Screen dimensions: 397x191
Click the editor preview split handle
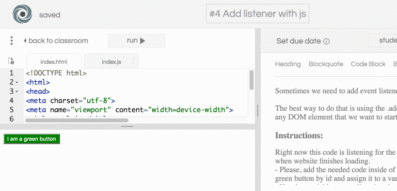click(x=127, y=126)
